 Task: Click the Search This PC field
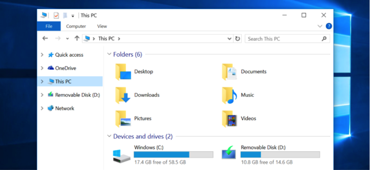tap(283, 39)
